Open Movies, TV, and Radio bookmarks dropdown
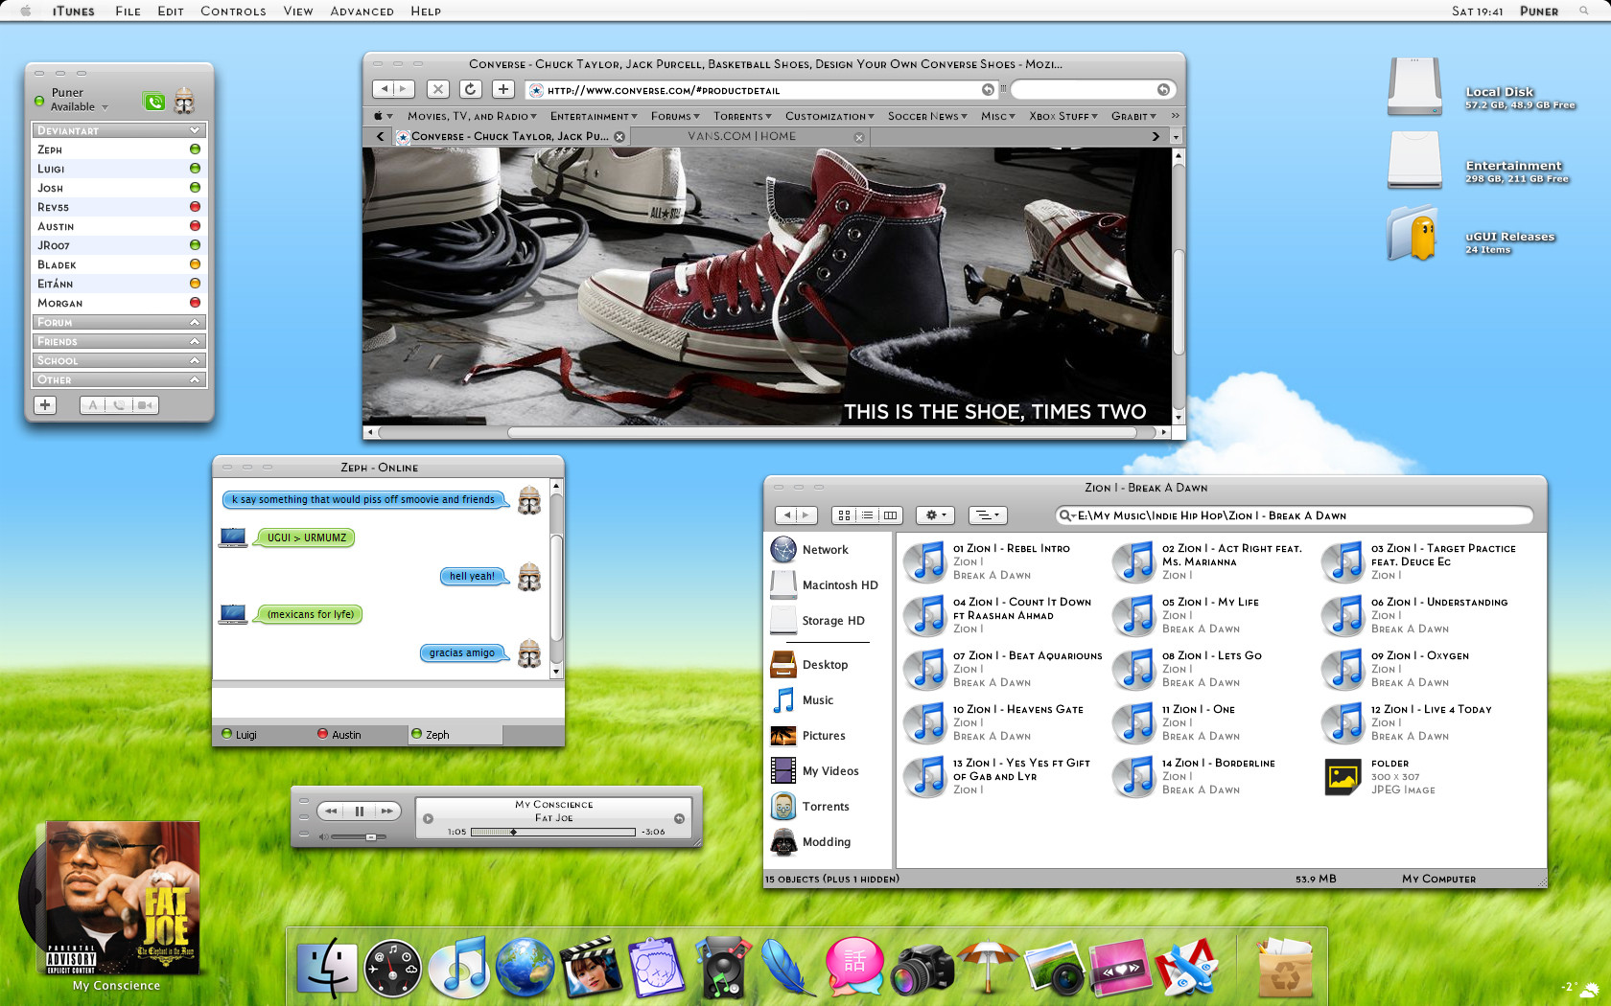Screen dimensions: 1611x1006 471,116
